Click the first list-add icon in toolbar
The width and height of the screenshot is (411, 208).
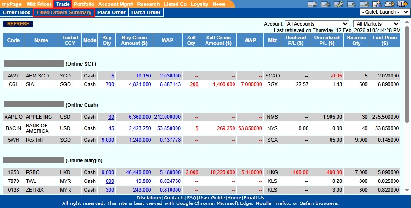(x=313, y=4)
